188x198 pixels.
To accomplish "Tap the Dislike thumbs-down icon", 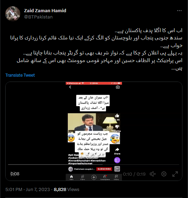I will tap(117, 127).
